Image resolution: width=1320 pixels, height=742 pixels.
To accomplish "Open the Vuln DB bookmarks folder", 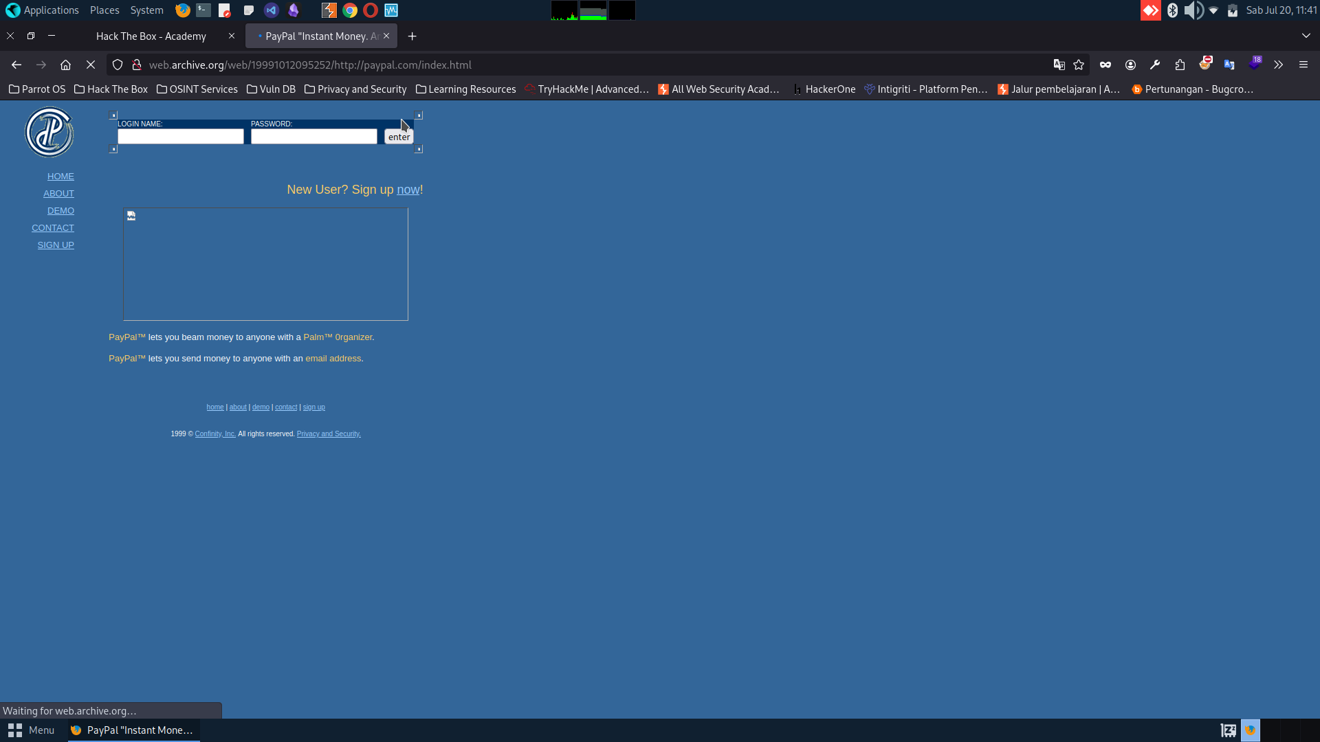I will [x=271, y=89].
